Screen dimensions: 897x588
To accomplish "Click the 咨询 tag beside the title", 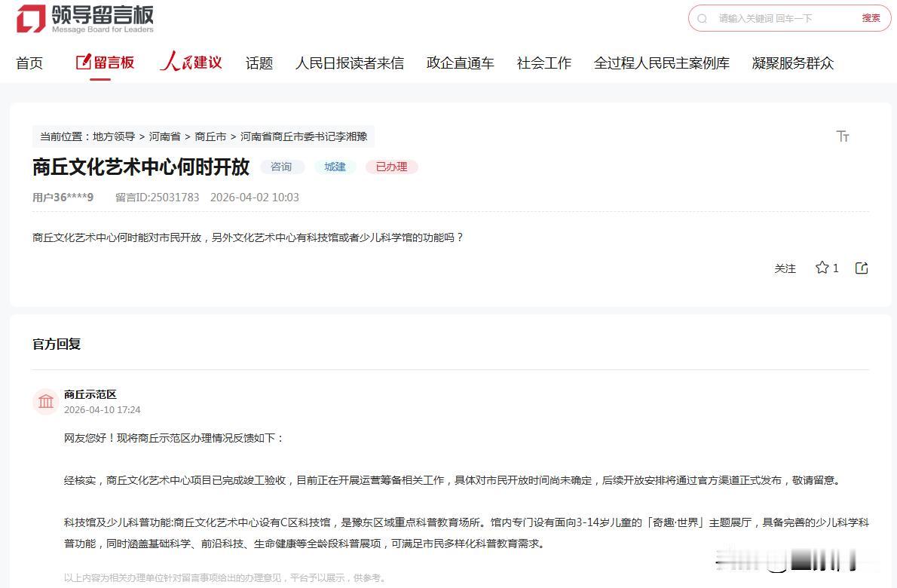I will [281, 167].
